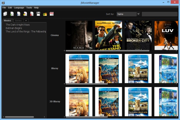Click the floppy disk save icon
Image resolution: width=180 pixels, height=120 pixels.
38,14
